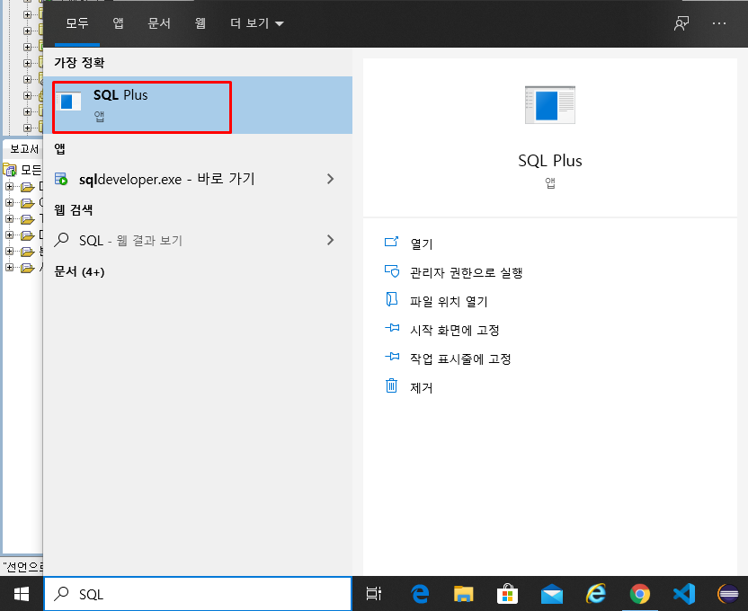The height and width of the screenshot is (611, 748).
Task: Open the Mail app from taskbar
Action: point(551,595)
